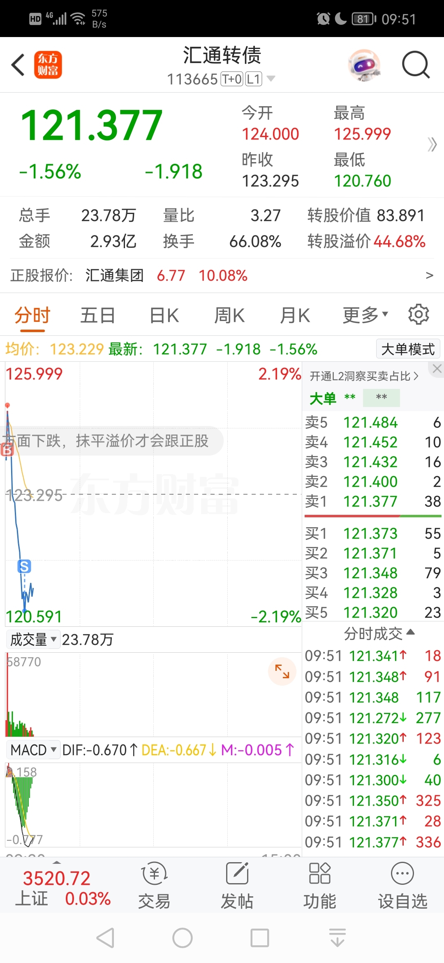
Task: Tap Android recent apps square button
Action: click(x=260, y=938)
